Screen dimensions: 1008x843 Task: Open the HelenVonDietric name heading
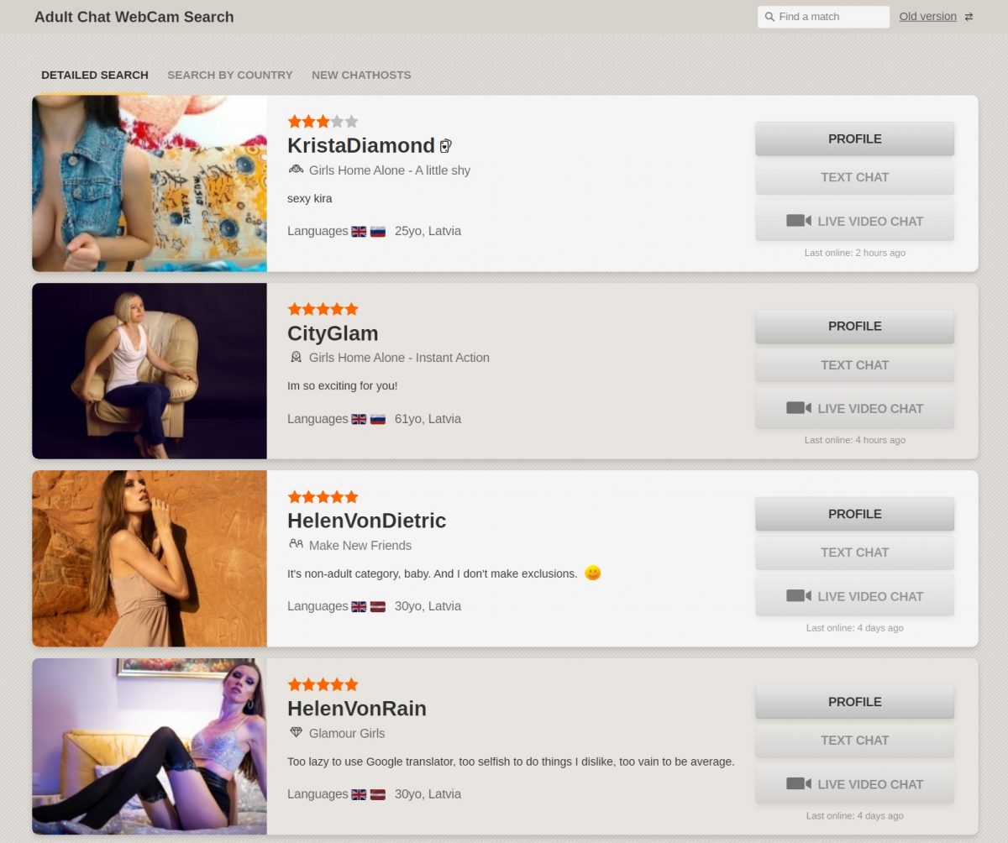click(x=366, y=521)
